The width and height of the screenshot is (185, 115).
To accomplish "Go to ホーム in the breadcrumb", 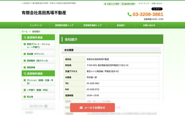I will point(25,31).
